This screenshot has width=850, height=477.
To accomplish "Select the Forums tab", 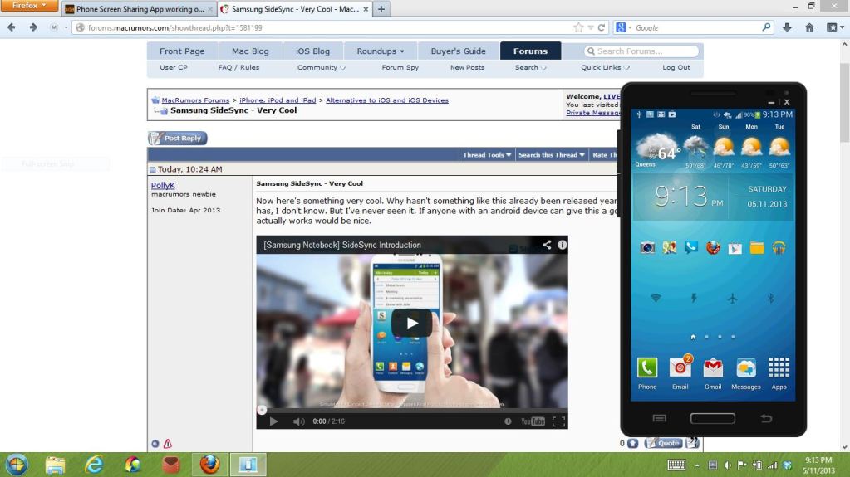I will click(530, 51).
